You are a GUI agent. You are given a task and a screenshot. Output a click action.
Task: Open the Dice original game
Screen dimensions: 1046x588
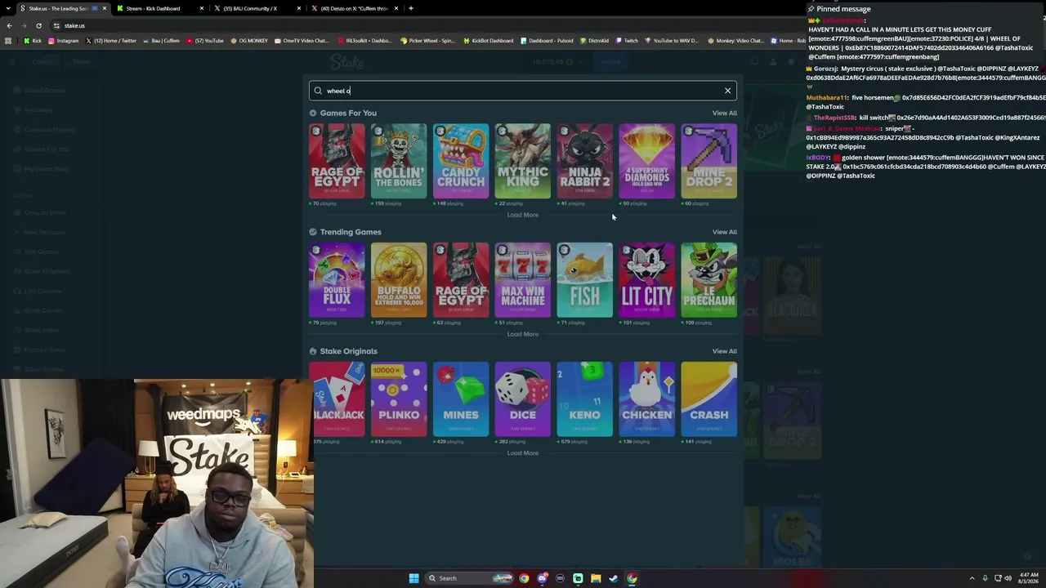point(523,399)
